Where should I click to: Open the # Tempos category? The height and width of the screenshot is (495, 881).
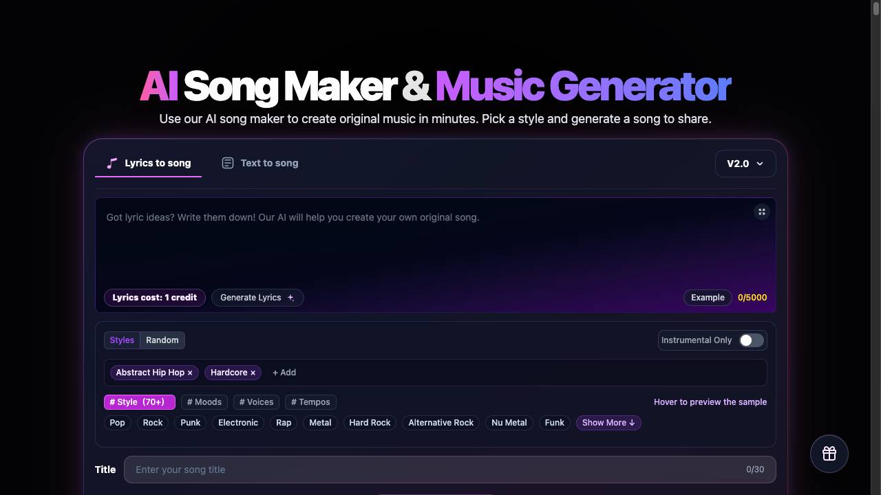click(310, 402)
